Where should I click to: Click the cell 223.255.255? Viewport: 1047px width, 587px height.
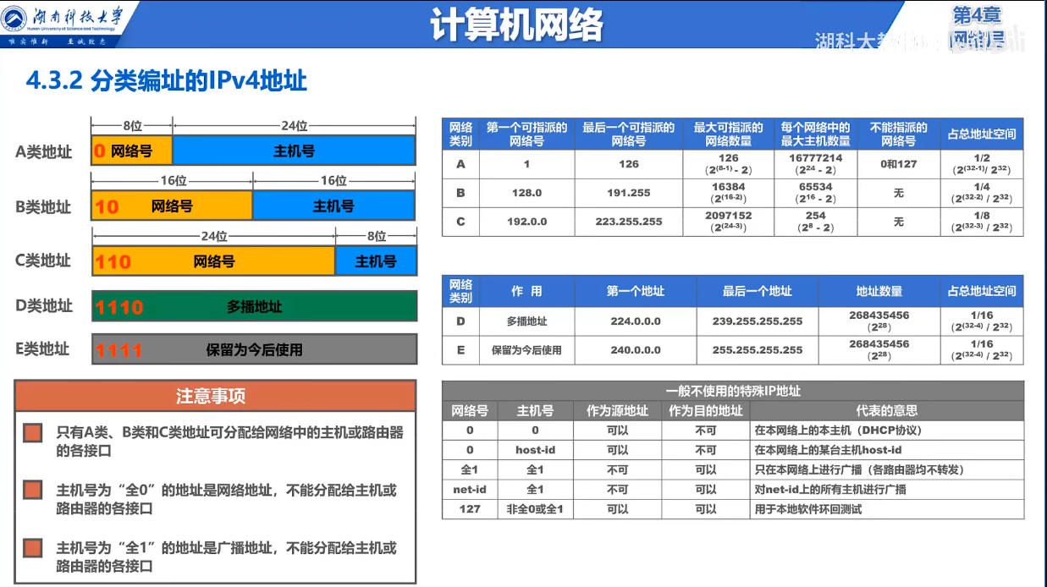(x=628, y=222)
